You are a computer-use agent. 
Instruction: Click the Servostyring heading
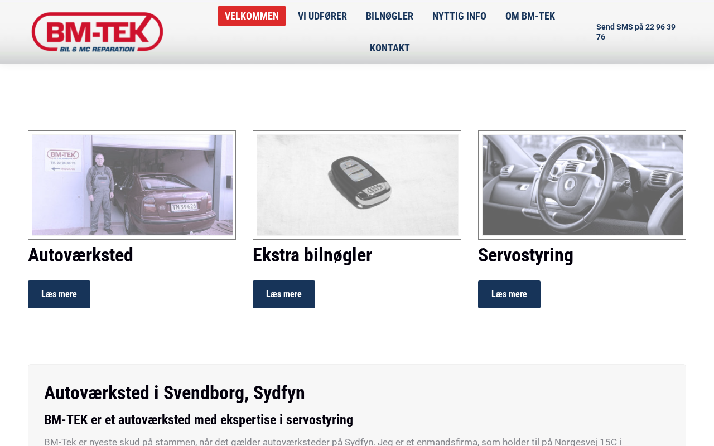(x=525, y=255)
